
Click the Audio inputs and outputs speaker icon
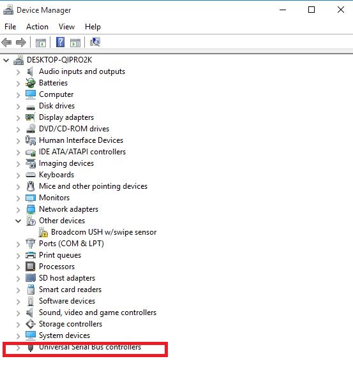(x=29, y=71)
